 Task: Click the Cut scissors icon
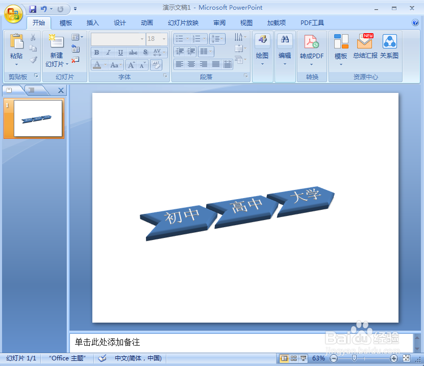pyautogui.click(x=33, y=37)
